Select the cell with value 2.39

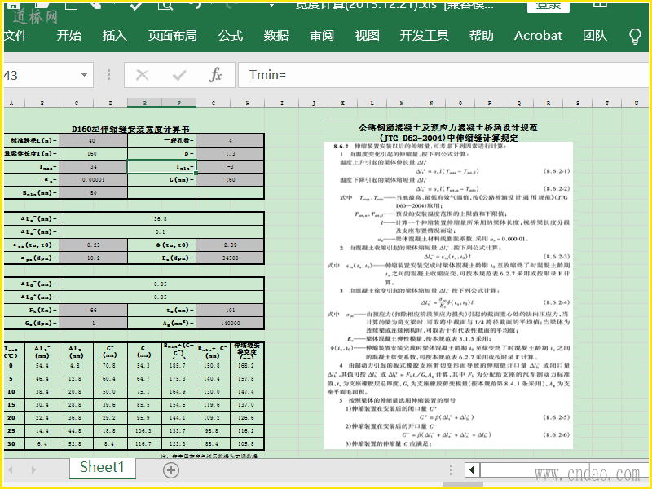(230, 245)
